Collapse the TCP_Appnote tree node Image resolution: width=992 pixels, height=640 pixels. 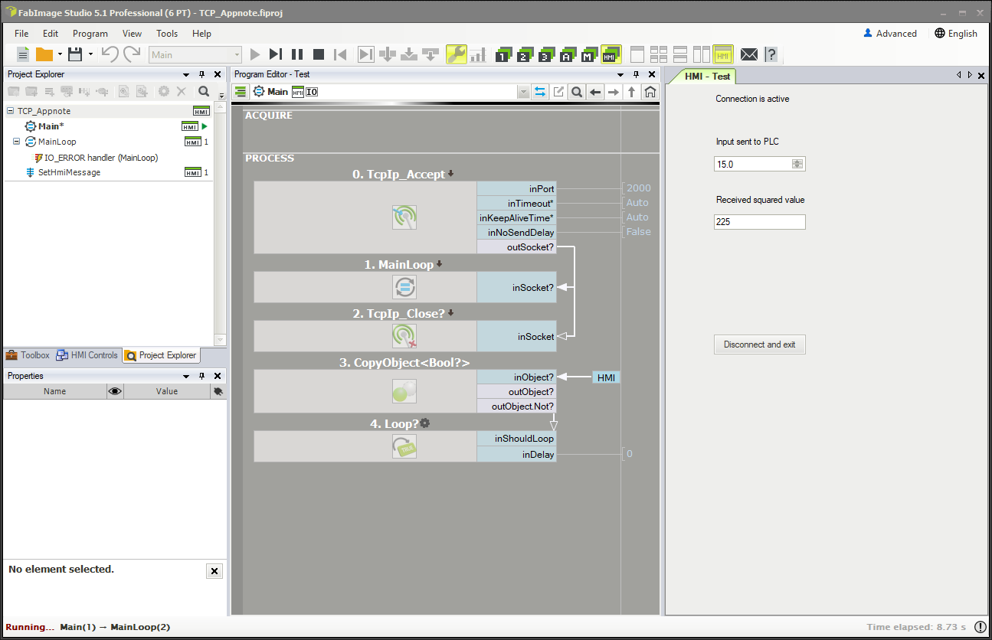pyautogui.click(x=10, y=111)
